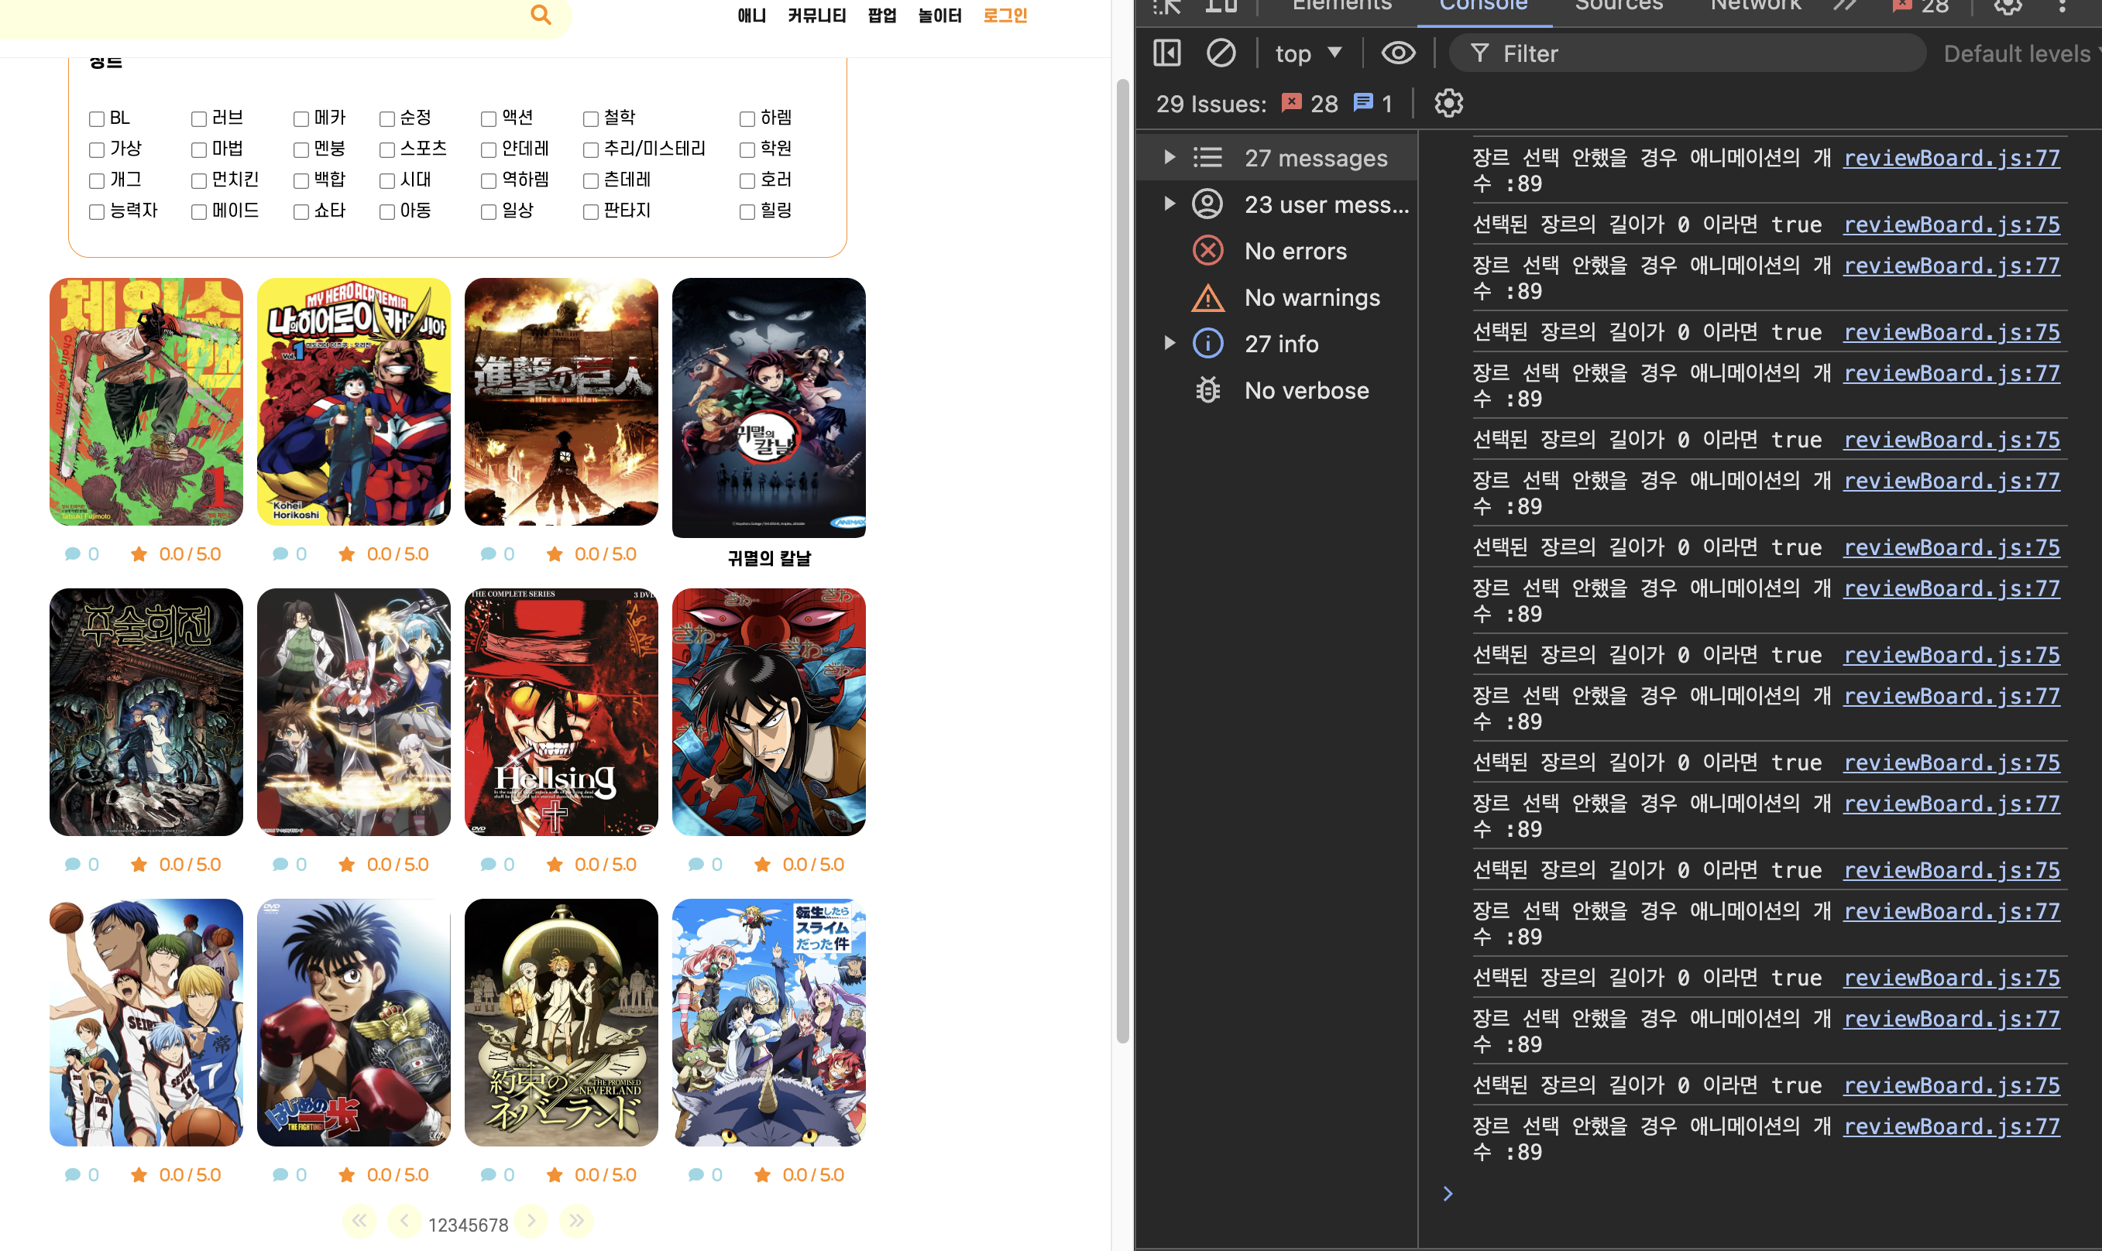Expand the 27 messages group
2102x1251 pixels.
point(1169,157)
